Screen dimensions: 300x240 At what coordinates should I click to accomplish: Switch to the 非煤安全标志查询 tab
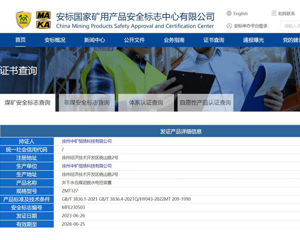(87, 102)
